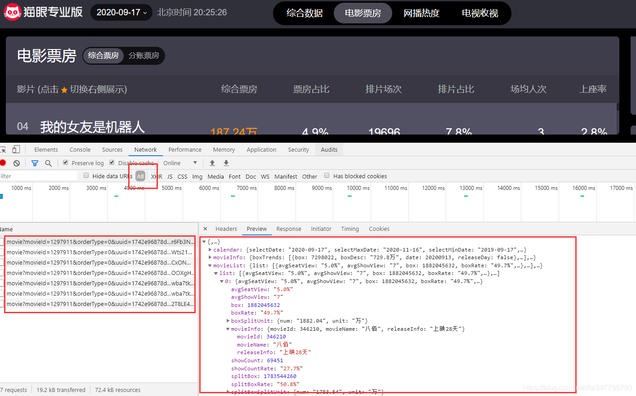This screenshot has height=396, width=636.
Task: Enable Preserve log
Action: 65,162
